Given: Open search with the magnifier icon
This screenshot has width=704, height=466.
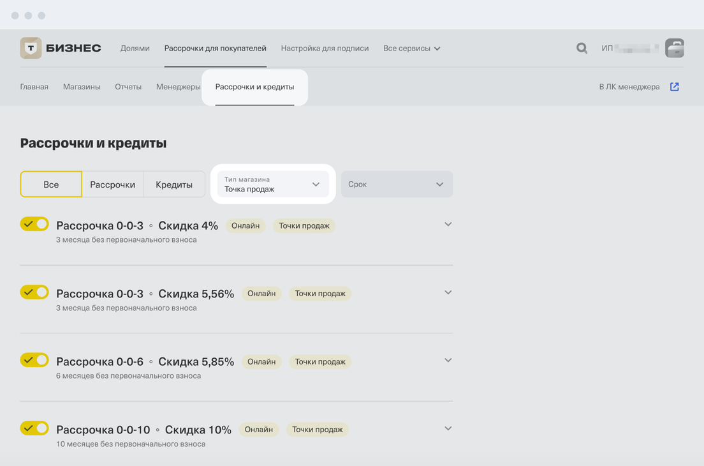Looking at the screenshot, I should point(582,49).
